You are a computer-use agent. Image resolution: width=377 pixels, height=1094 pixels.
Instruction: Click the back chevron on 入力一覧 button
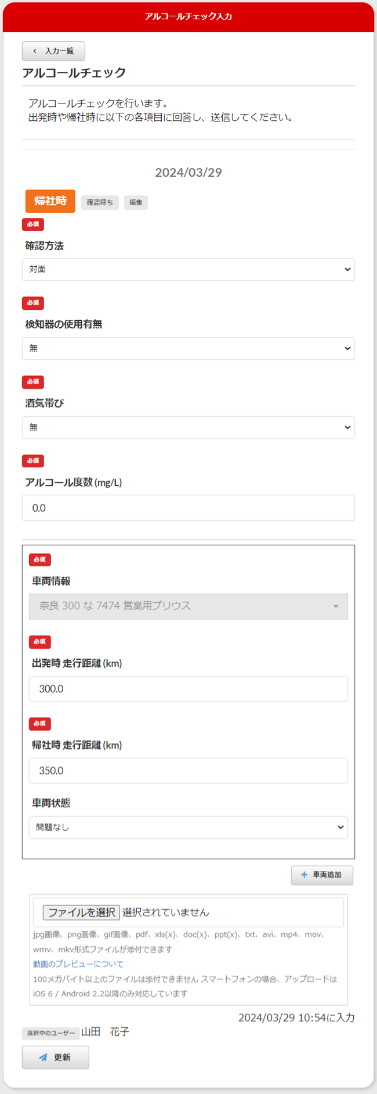click(35, 51)
